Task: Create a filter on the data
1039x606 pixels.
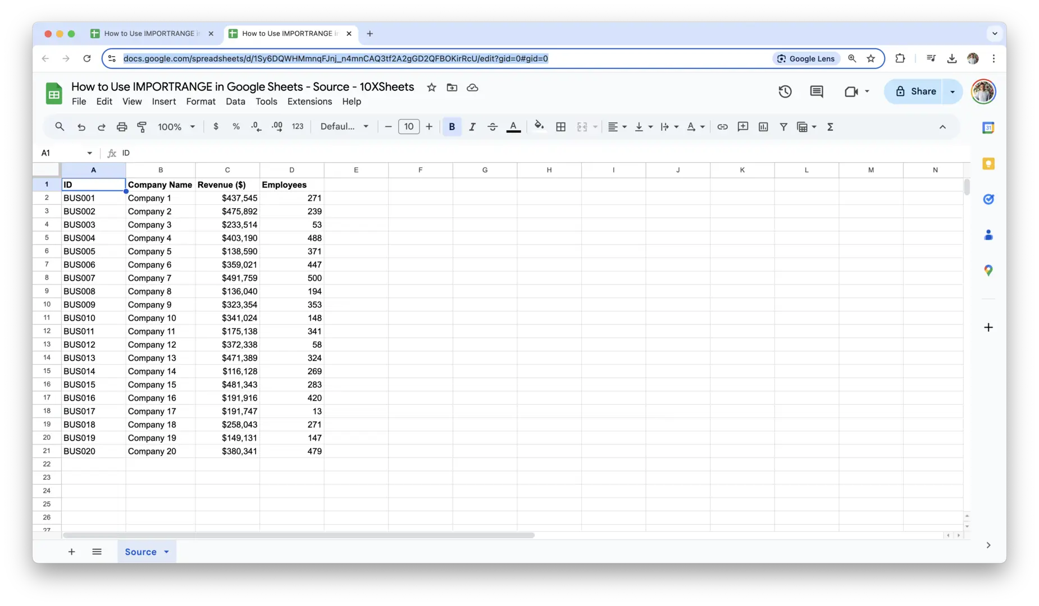Action: [783, 127]
